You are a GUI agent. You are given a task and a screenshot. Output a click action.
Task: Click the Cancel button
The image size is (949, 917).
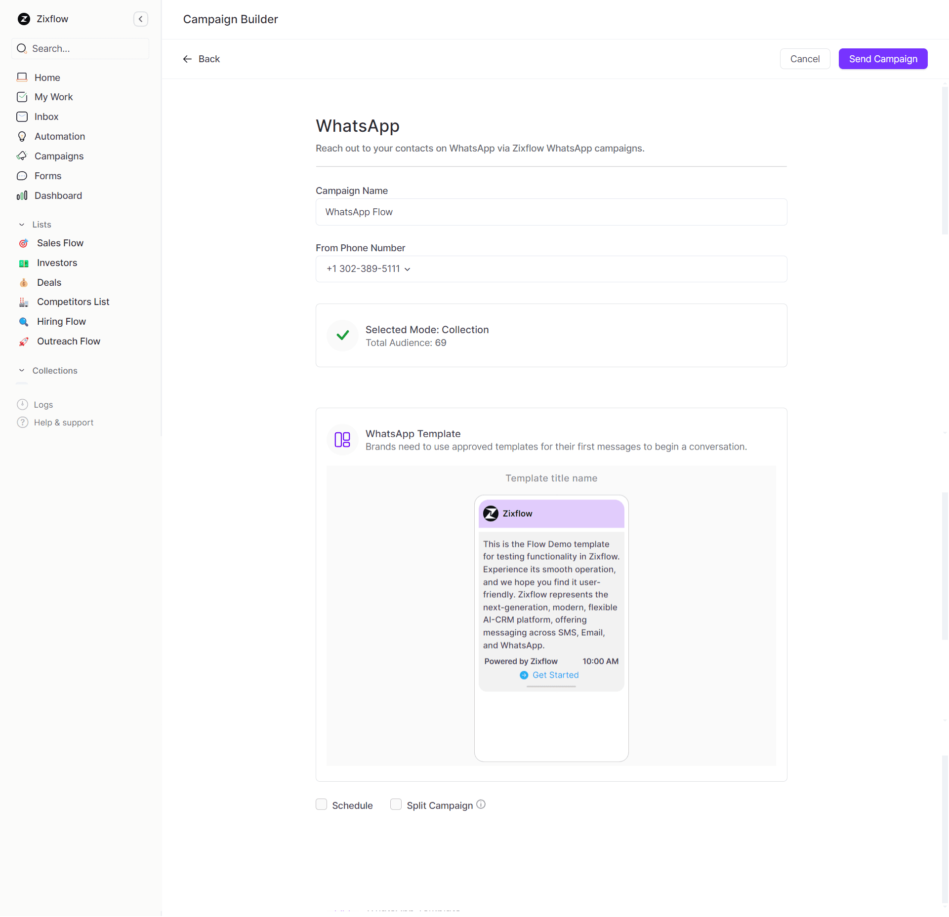tap(804, 59)
